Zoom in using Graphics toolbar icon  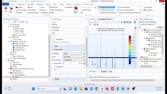pyautogui.click(x=90, y=22)
